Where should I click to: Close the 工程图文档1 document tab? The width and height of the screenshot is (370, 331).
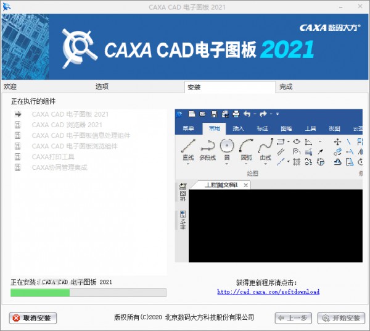(245, 185)
